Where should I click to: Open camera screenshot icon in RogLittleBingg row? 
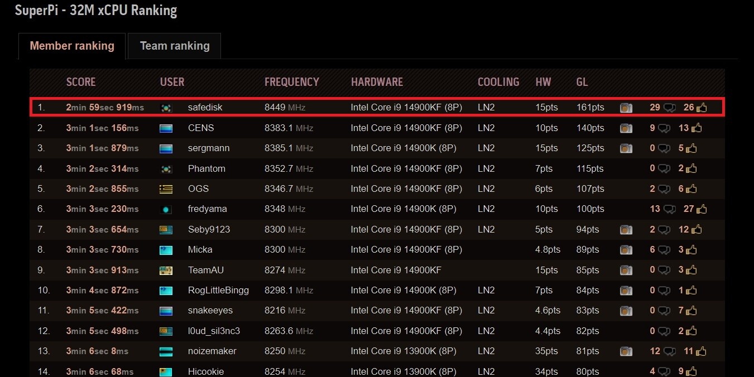pos(626,291)
